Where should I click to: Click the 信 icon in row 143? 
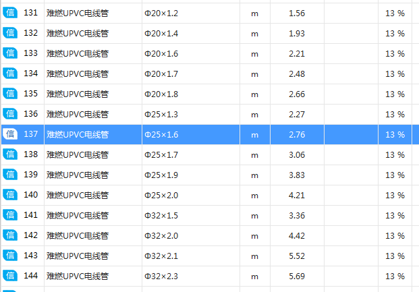[10, 256]
